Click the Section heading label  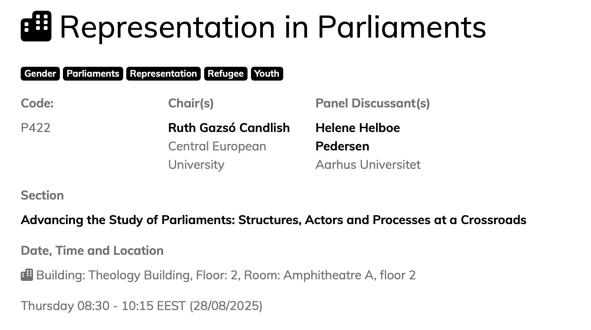point(42,195)
